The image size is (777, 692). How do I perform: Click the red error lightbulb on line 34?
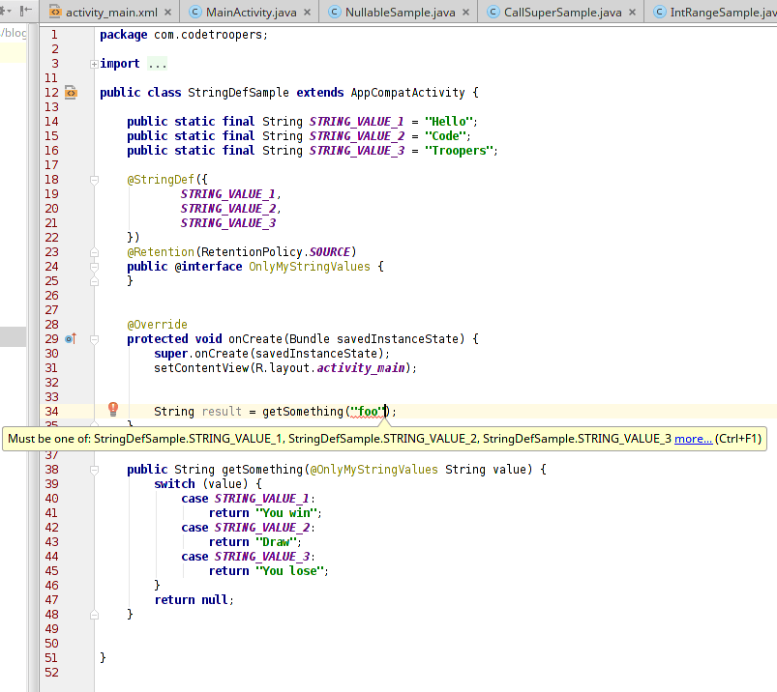coord(113,409)
